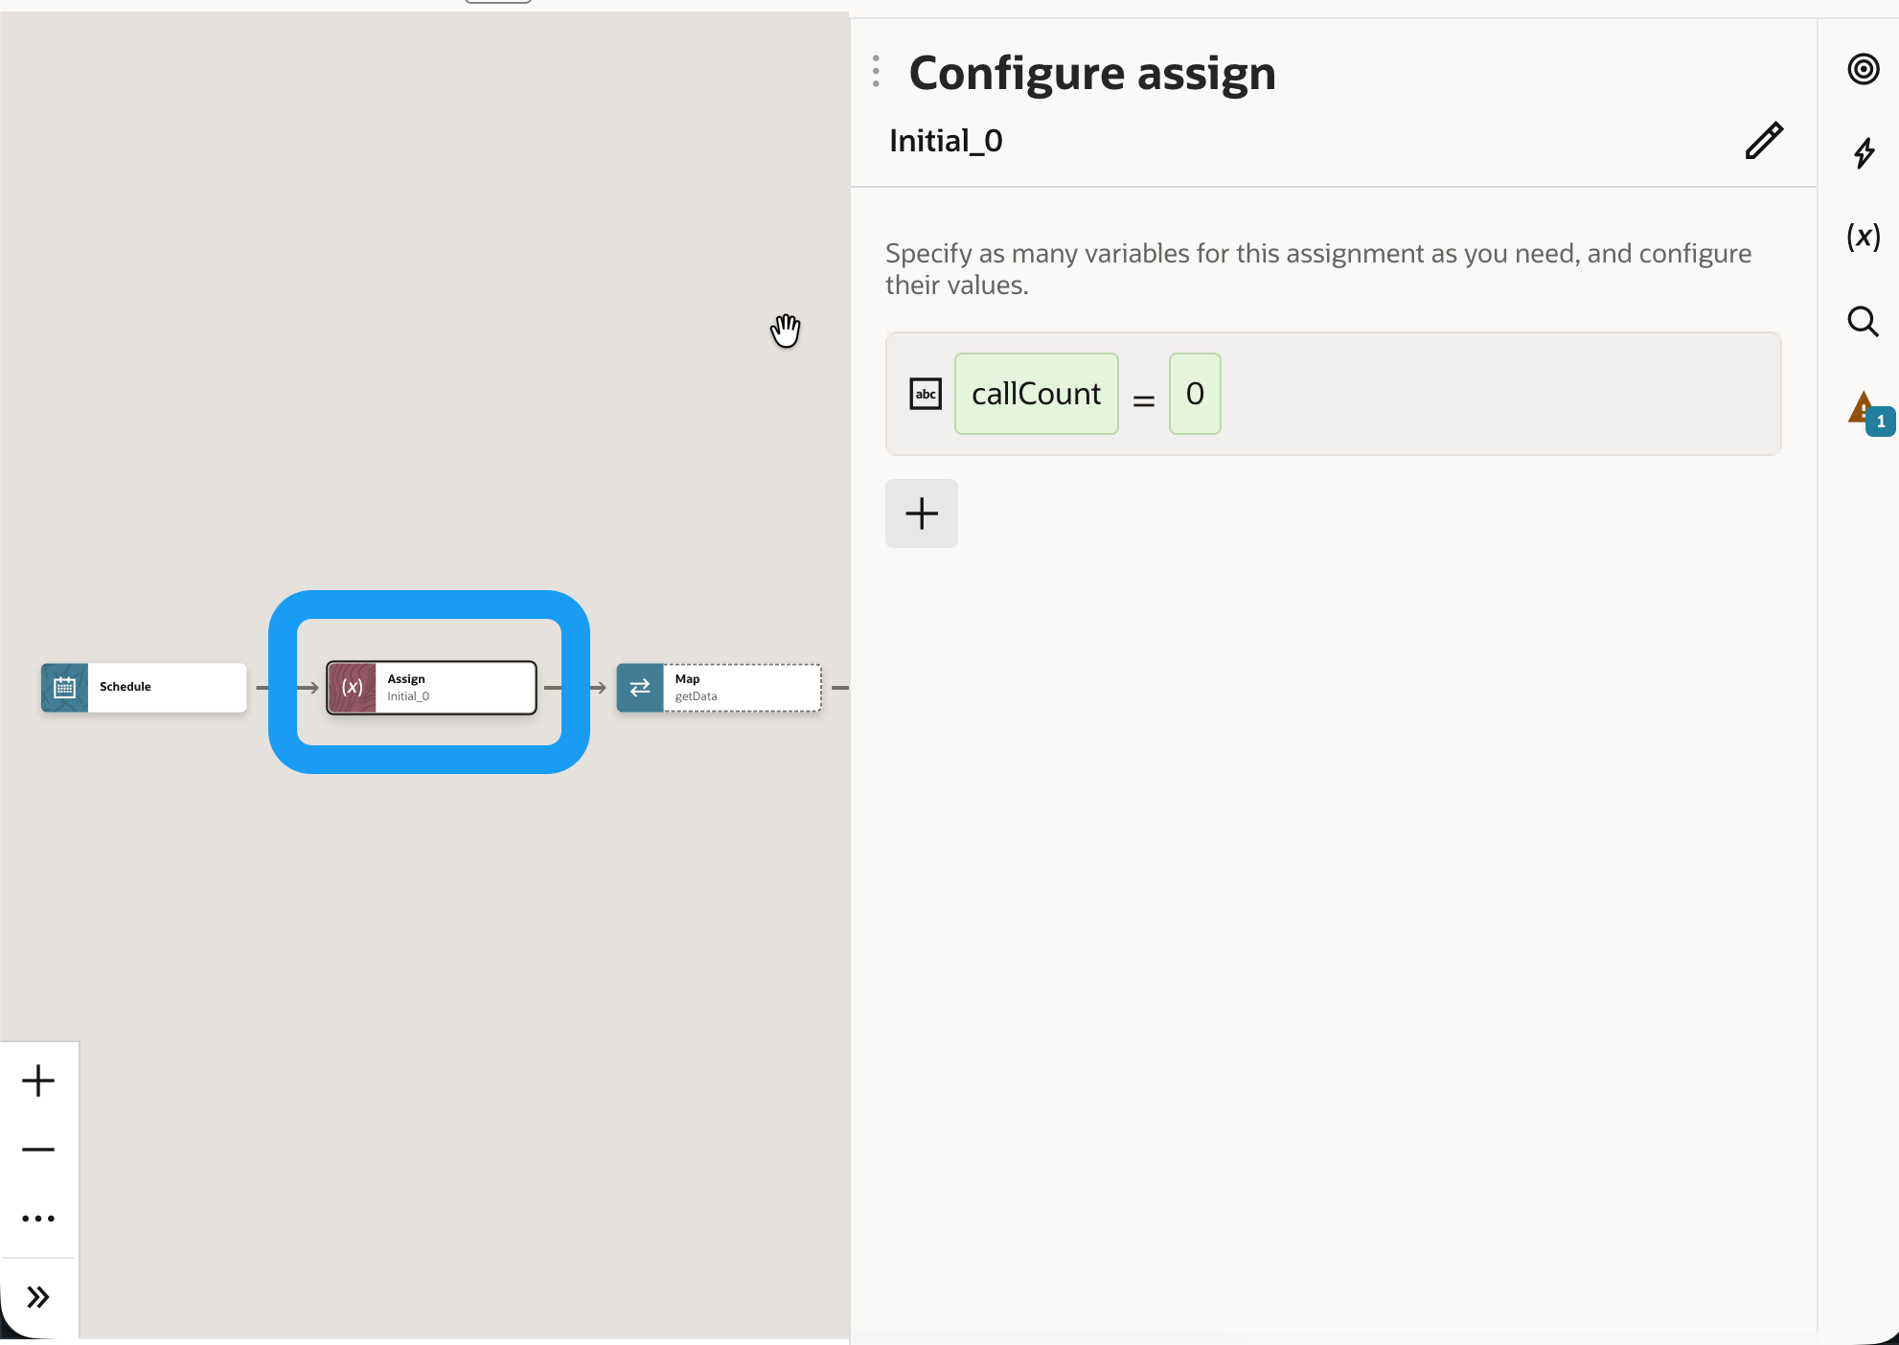Click the vertical dots panel drag handle
Screen dimensions: 1899x1345
(876, 72)
